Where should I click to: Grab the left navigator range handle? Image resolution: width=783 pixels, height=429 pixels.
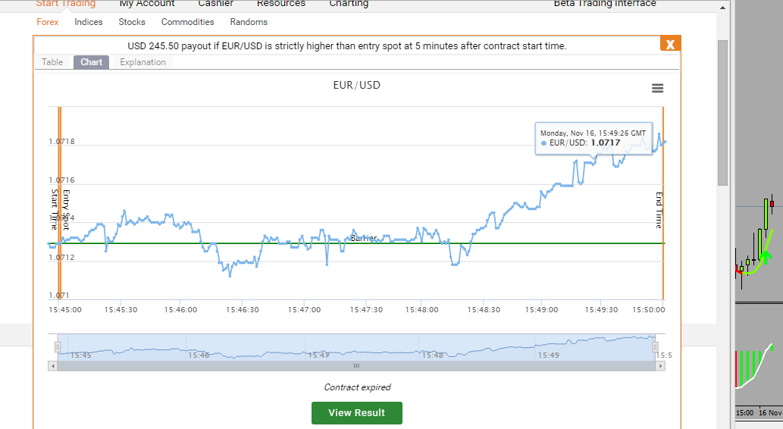pos(58,347)
